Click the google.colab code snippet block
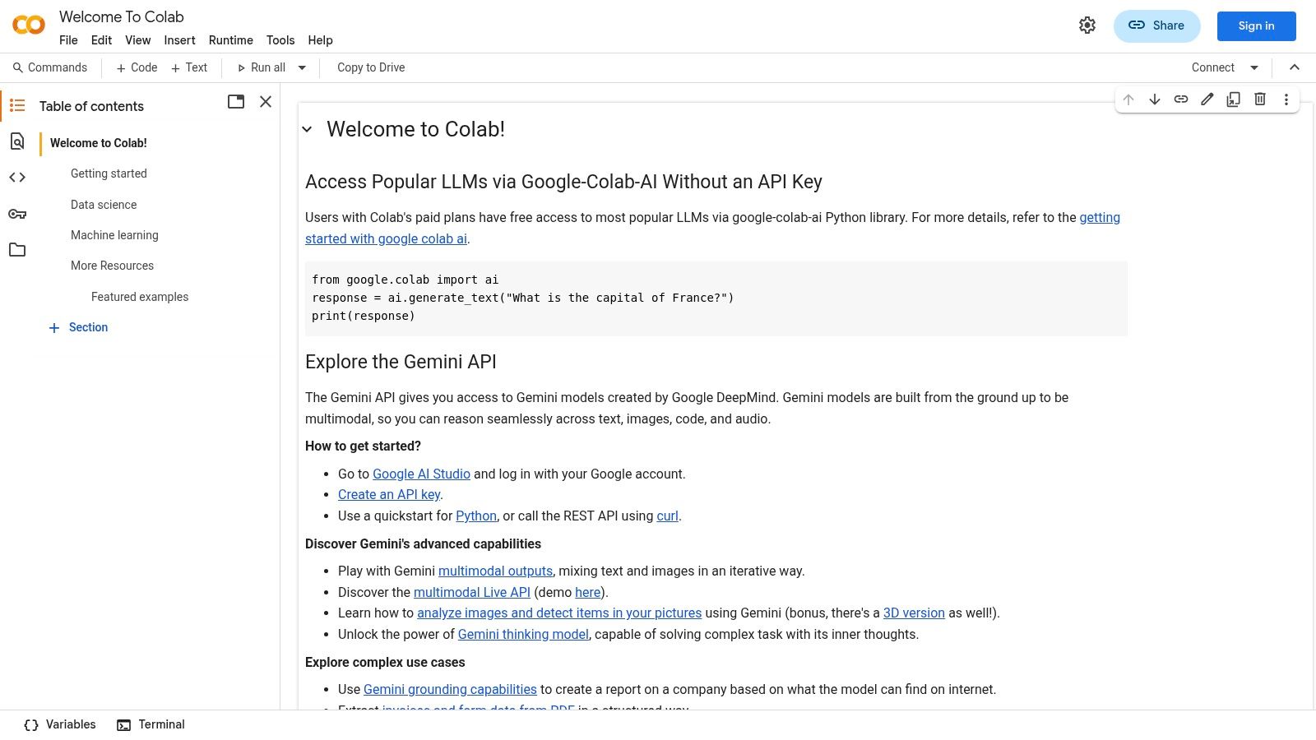The height and width of the screenshot is (740, 1316). coord(716,298)
